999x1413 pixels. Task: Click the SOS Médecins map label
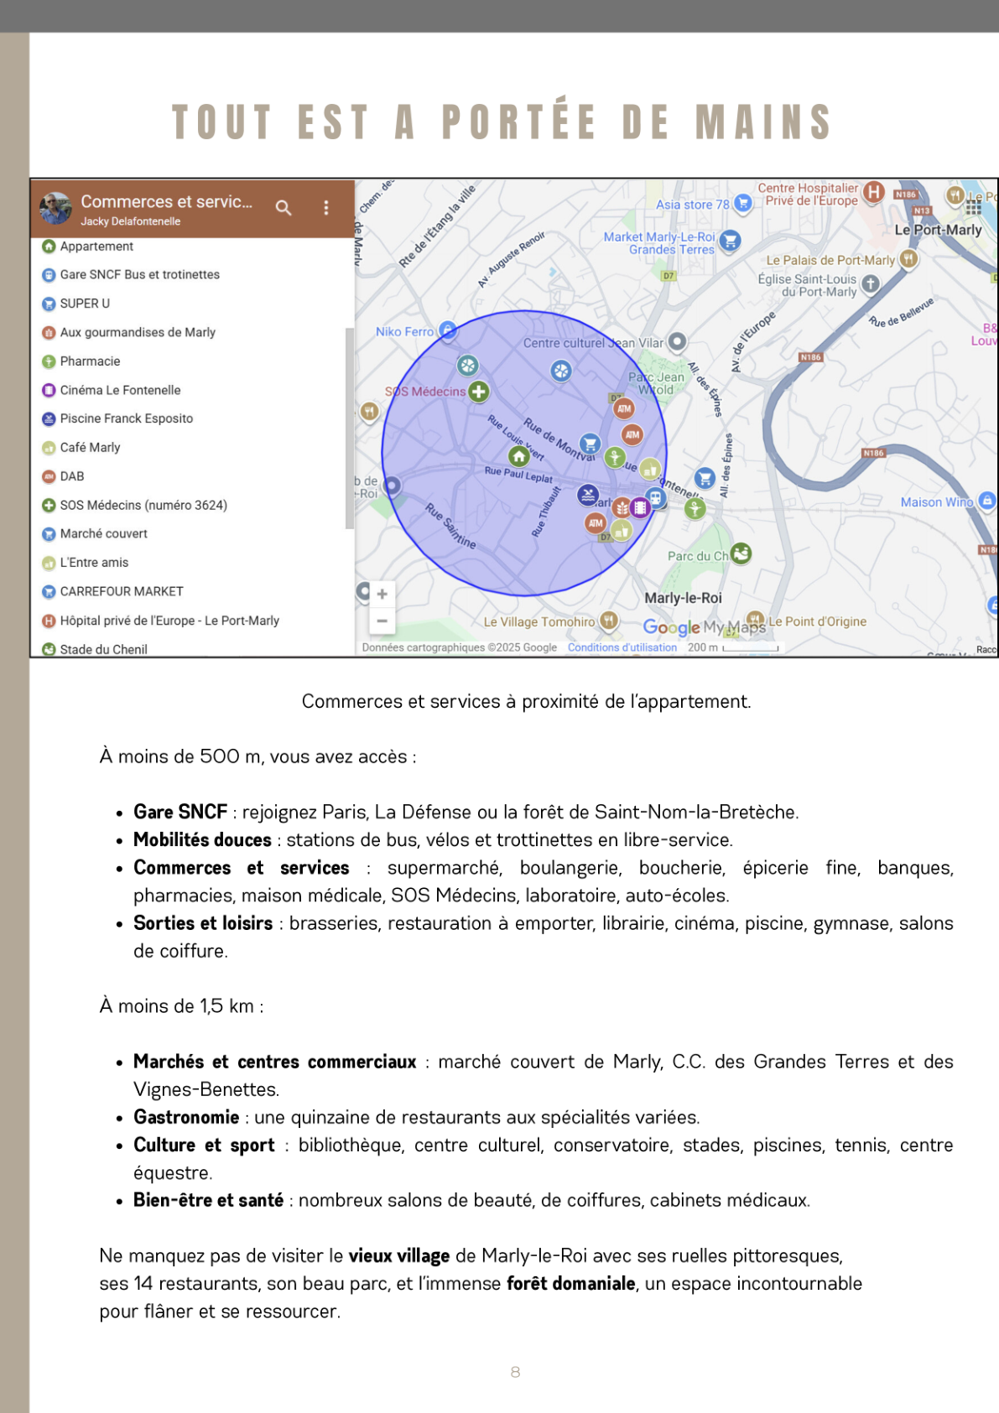(x=425, y=392)
